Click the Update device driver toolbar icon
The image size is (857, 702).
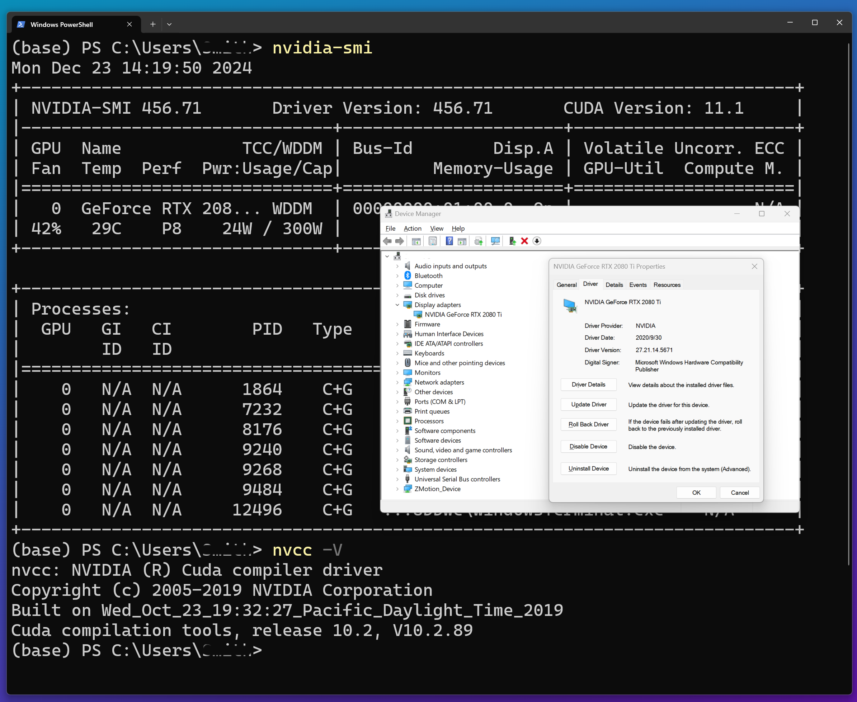tap(512, 241)
